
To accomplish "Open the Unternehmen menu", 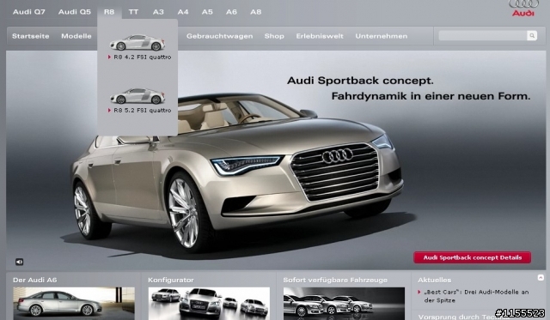I will 382,36.
